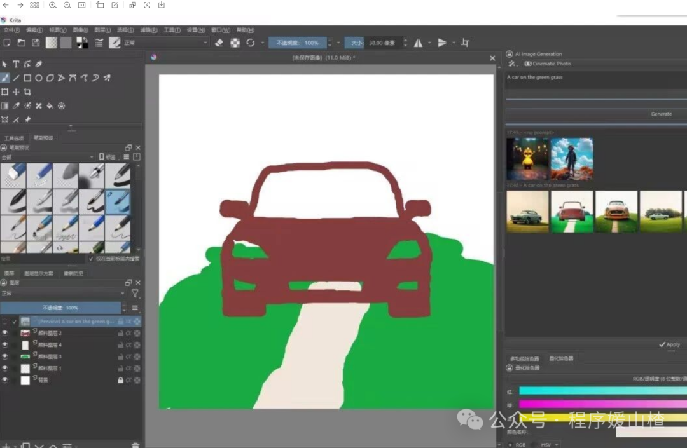Click the reload brush preset icon

coord(250,43)
